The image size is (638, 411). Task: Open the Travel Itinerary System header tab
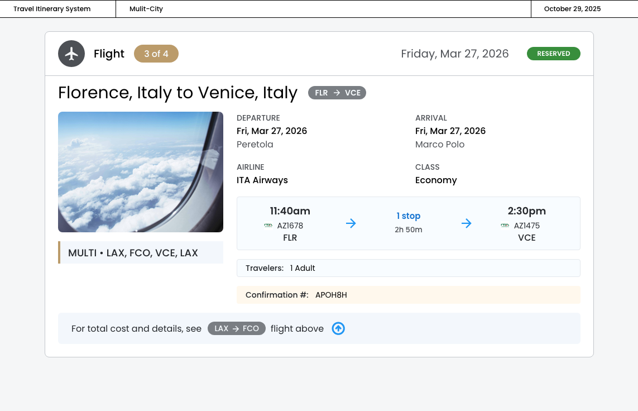52,9
